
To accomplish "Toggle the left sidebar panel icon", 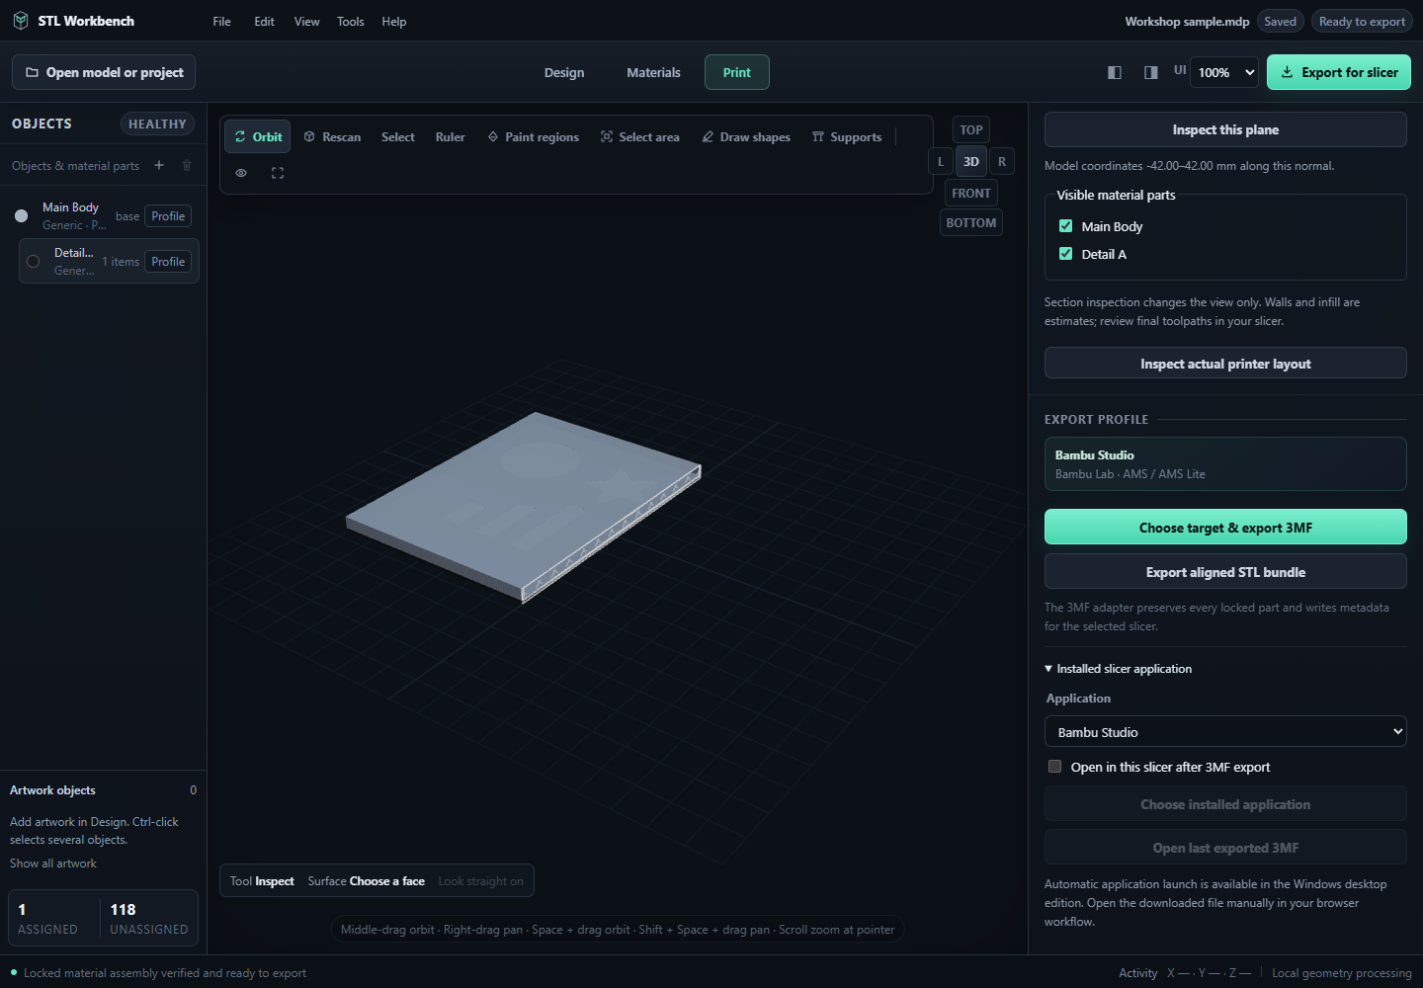I will coord(1115,72).
